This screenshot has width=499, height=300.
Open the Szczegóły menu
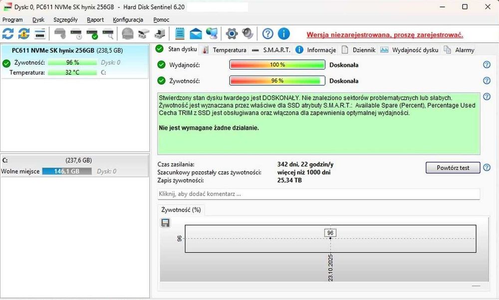pyautogui.click(x=65, y=20)
